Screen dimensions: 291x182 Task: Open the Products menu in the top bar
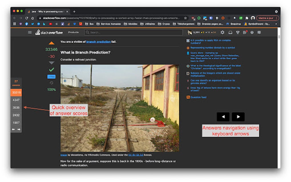click(x=73, y=32)
